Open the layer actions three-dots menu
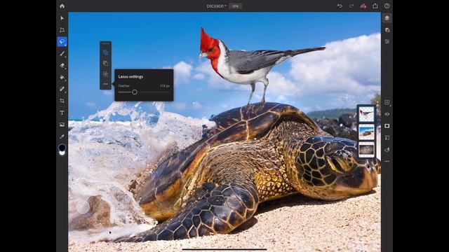 pyautogui.click(x=387, y=162)
